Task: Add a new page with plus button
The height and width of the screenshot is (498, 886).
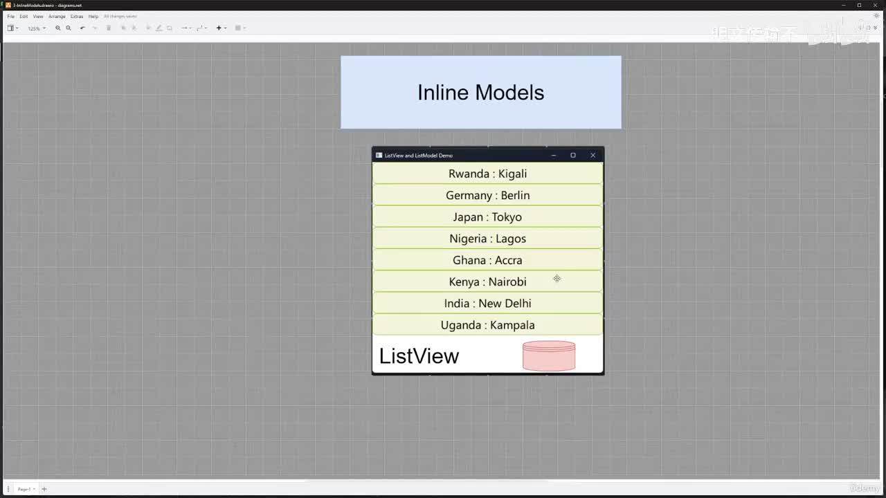Action: click(44, 489)
